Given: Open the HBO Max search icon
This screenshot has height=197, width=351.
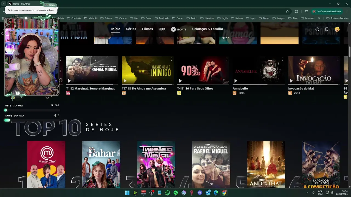Looking at the screenshot, I should point(317,29).
